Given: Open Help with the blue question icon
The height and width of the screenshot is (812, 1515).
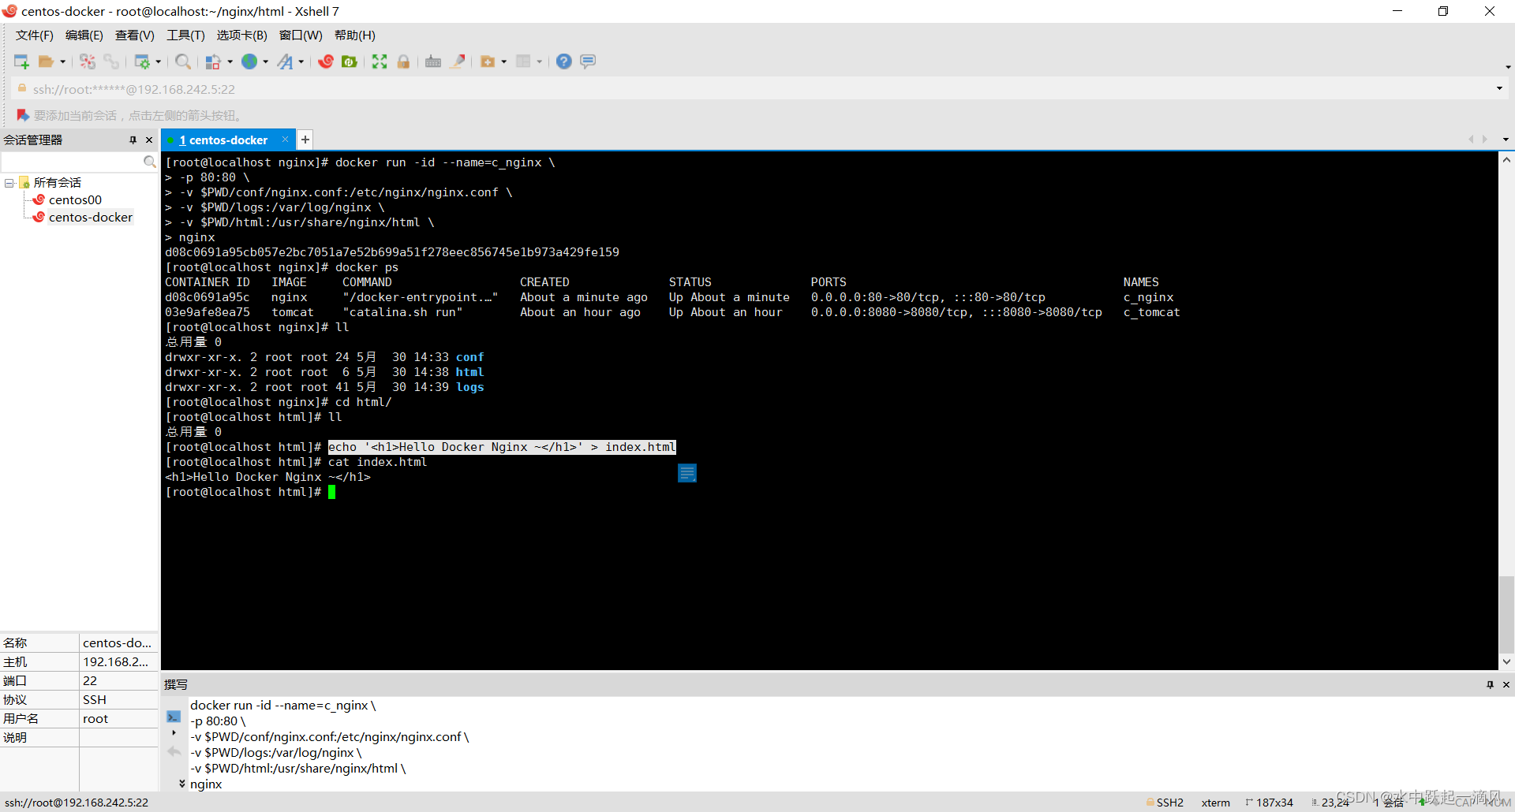Looking at the screenshot, I should pos(564,61).
